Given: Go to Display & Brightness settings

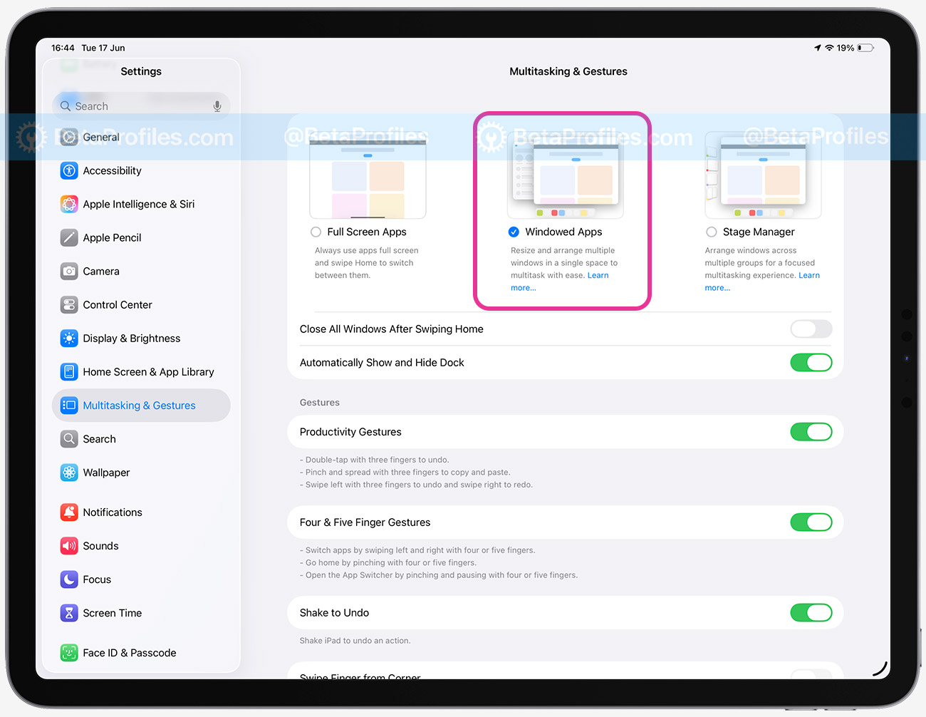Looking at the screenshot, I should 141,338.
